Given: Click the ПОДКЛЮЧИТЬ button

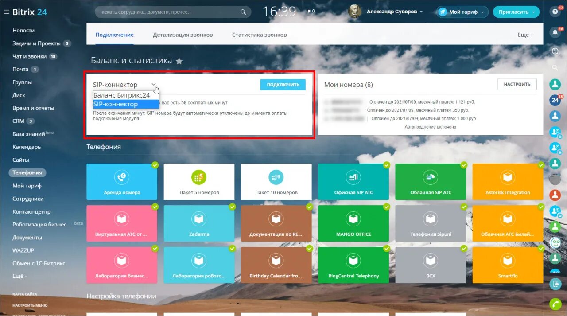Looking at the screenshot, I should (x=283, y=85).
